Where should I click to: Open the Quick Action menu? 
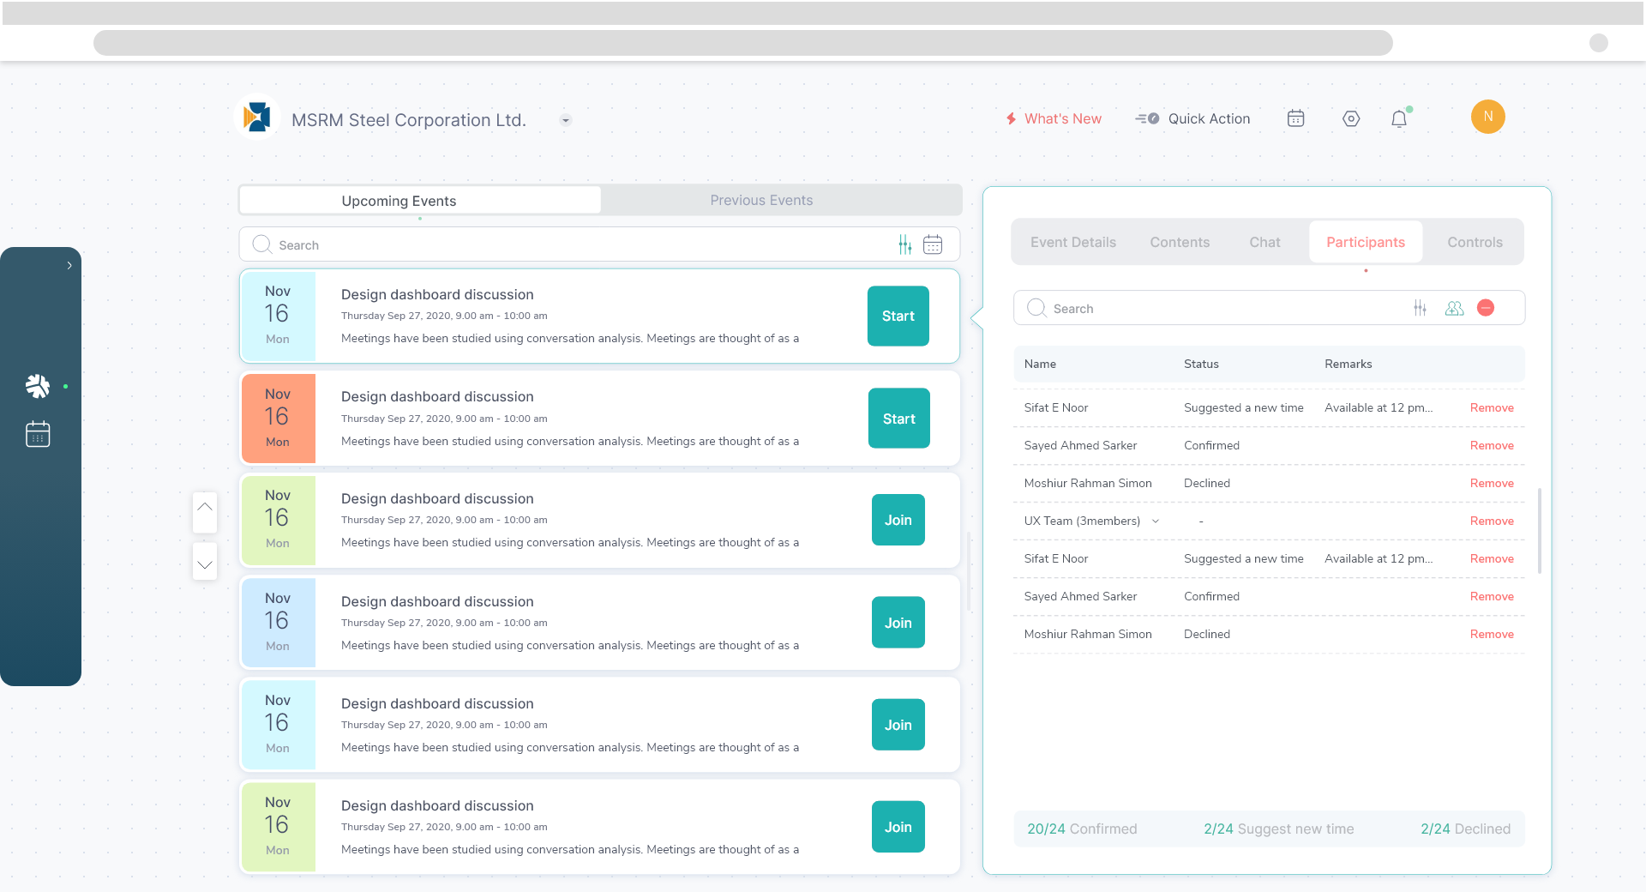[x=1192, y=118]
